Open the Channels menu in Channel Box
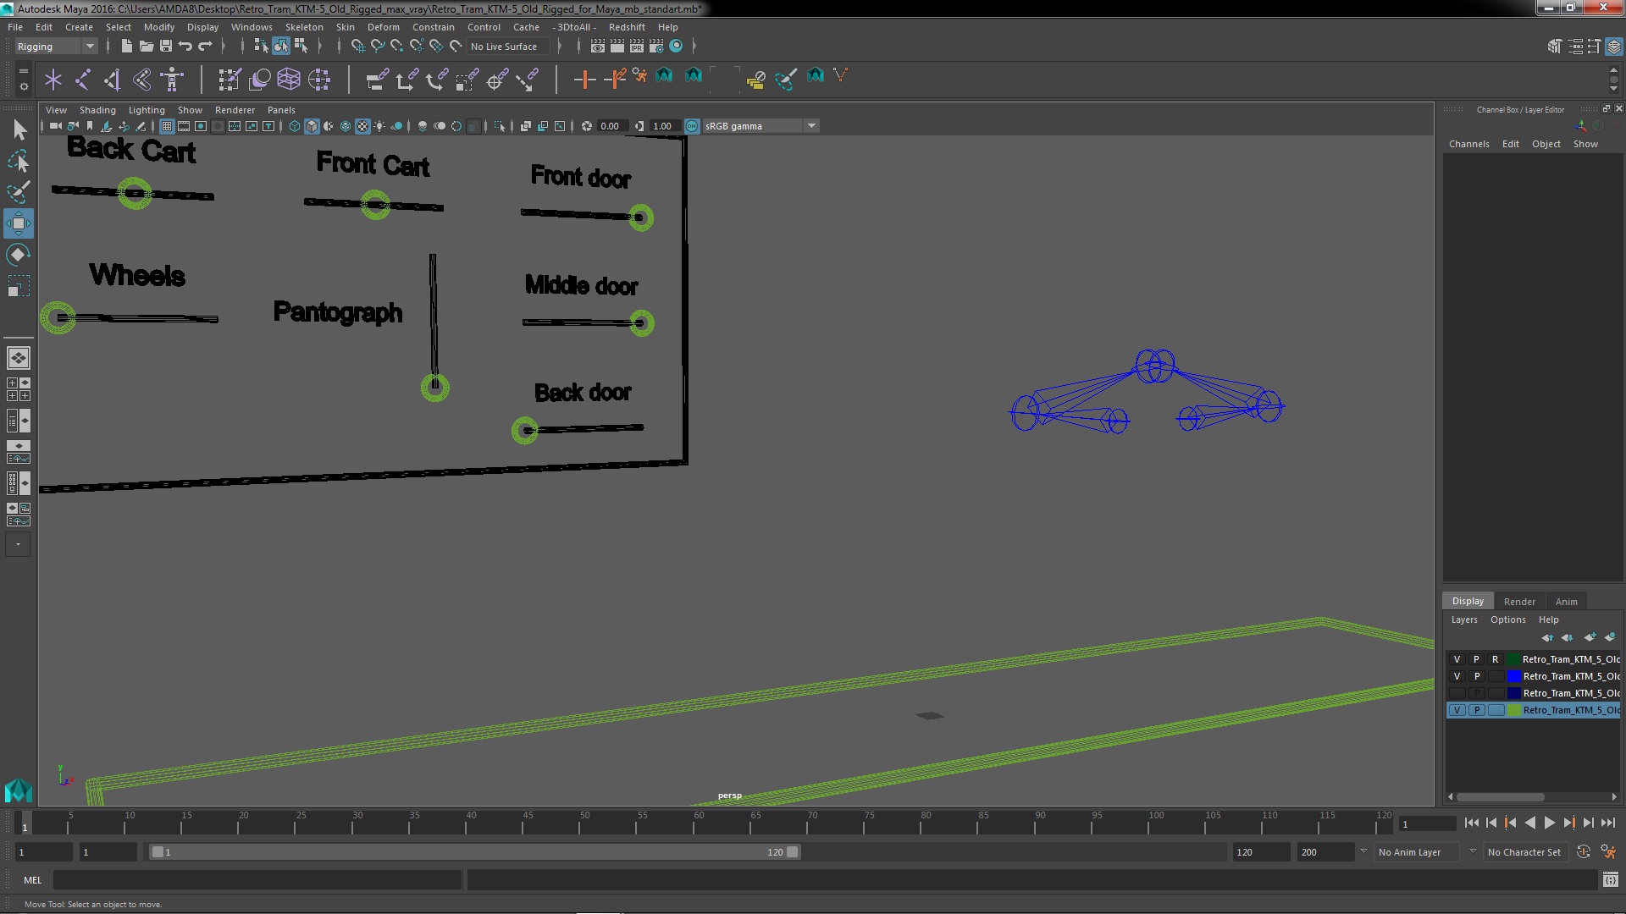 pyautogui.click(x=1468, y=144)
